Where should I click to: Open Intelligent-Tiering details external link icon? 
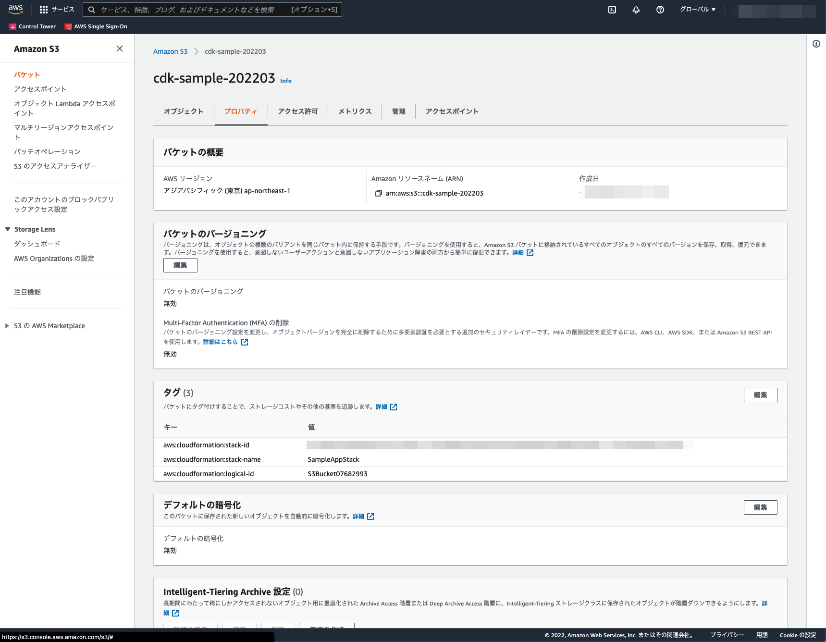coord(175,613)
